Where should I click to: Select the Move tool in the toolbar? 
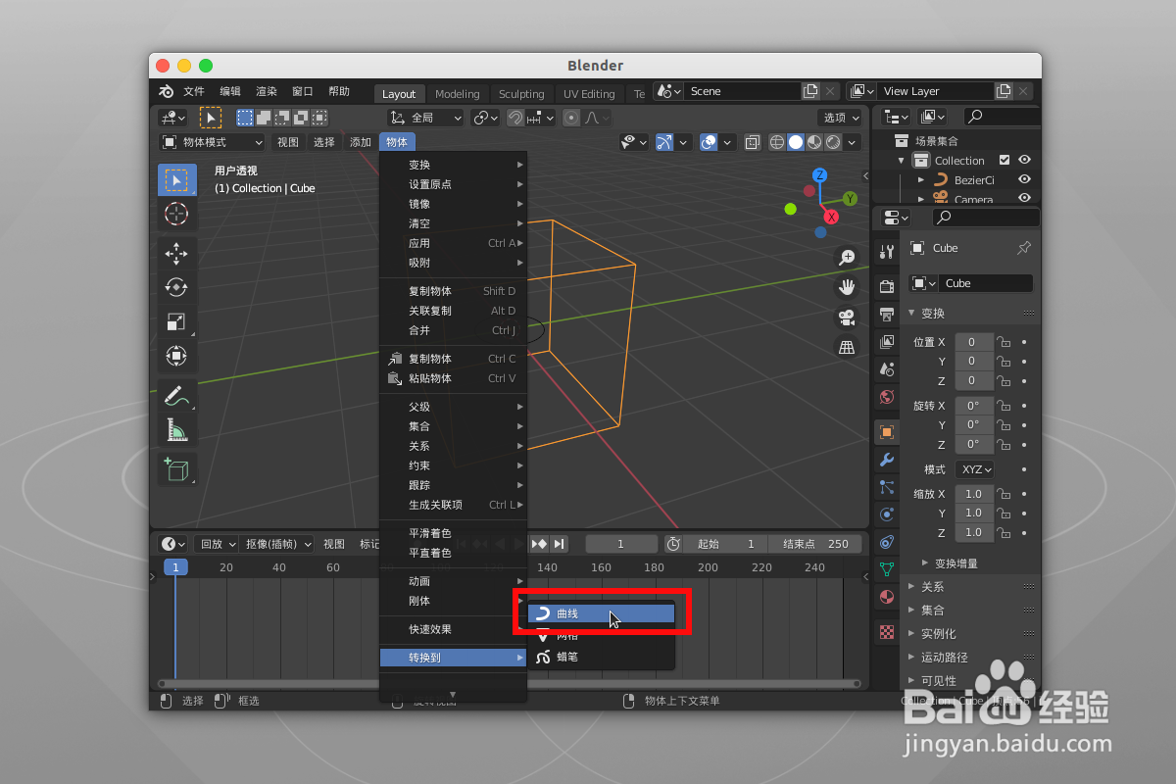click(x=177, y=253)
